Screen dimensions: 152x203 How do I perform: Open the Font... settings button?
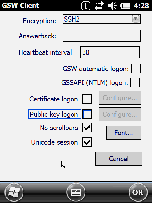pos(124,133)
